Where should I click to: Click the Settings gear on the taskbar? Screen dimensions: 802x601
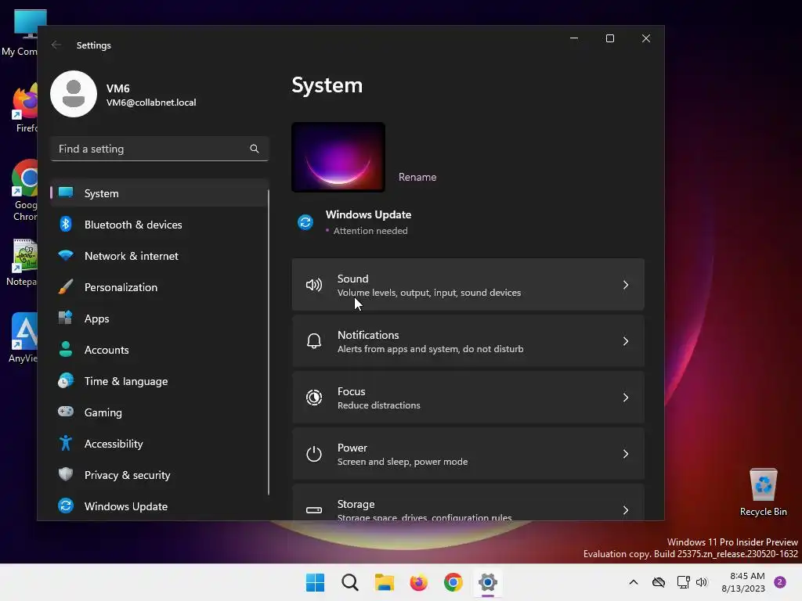[x=488, y=582]
